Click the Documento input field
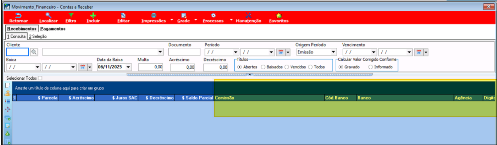 tap(184, 52)
